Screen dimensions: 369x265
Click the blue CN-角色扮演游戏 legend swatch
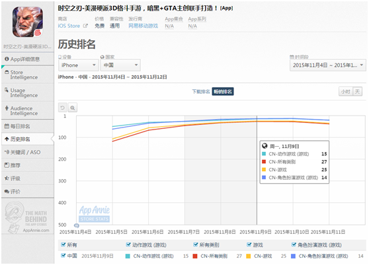pyautogui.click(x=293, y=256)
